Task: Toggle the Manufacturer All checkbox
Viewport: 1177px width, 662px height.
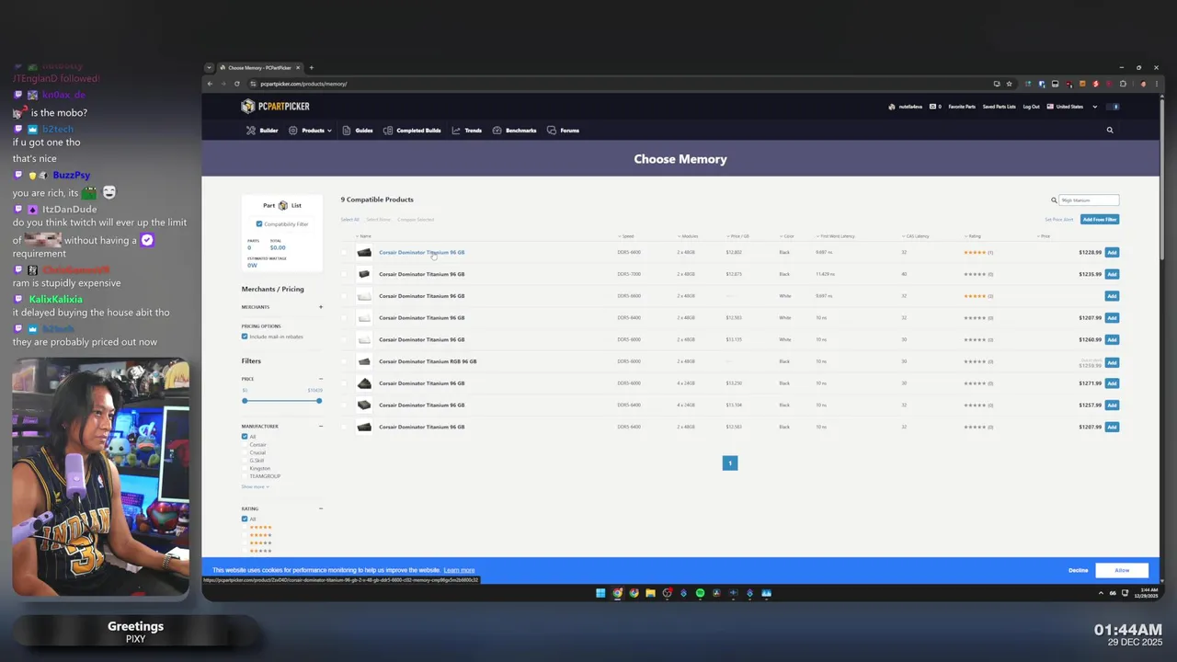Action: 245,437
